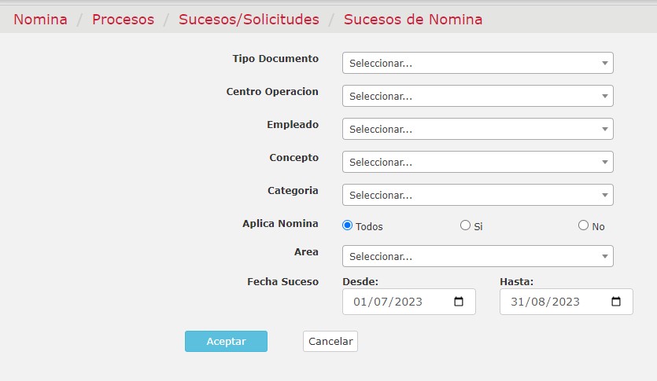The image size is (657, 381).
Task: Open the Hasta date calendar picker icon
Action: tap(615, 302)
